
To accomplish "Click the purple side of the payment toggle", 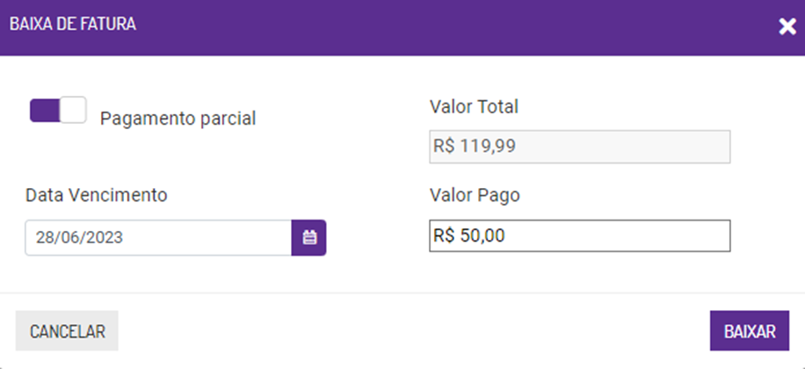I will (x=44, y=111).
